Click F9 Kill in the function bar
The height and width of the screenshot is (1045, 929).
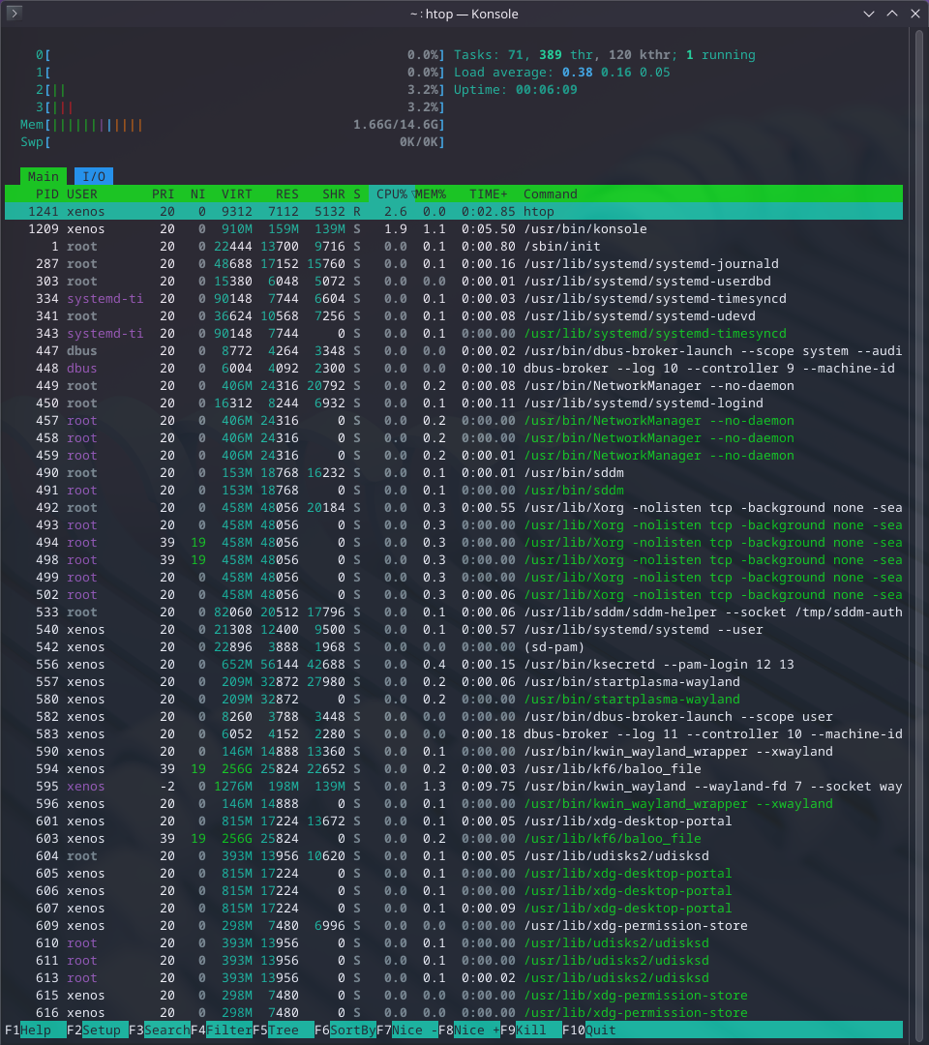point(531,1030)
